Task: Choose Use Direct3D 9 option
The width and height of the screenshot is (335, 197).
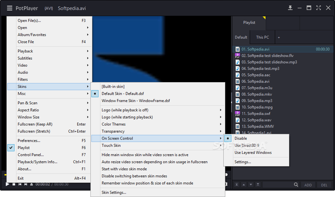Action: [256, 145]
